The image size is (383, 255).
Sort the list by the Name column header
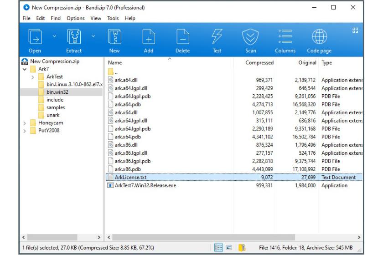point(169,63)
